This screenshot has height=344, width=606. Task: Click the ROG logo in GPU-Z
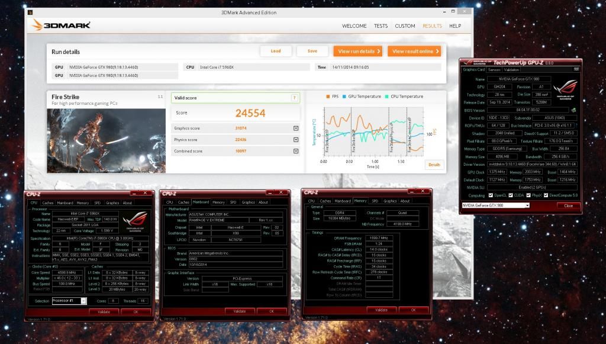coord(566,89)
